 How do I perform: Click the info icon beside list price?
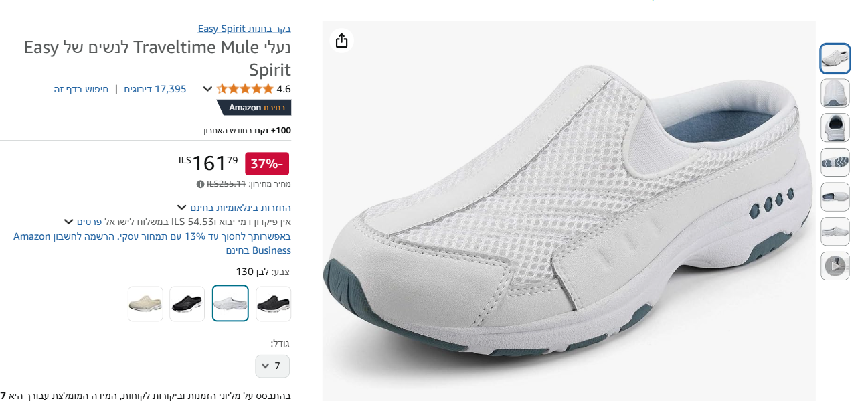[200, 184]
